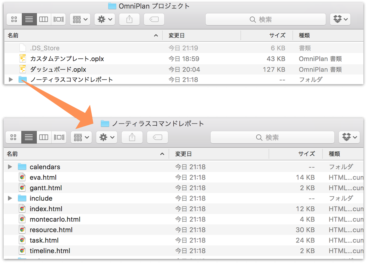Sort top window by 種類 column
Screen dimensions: 367x263
328,35
